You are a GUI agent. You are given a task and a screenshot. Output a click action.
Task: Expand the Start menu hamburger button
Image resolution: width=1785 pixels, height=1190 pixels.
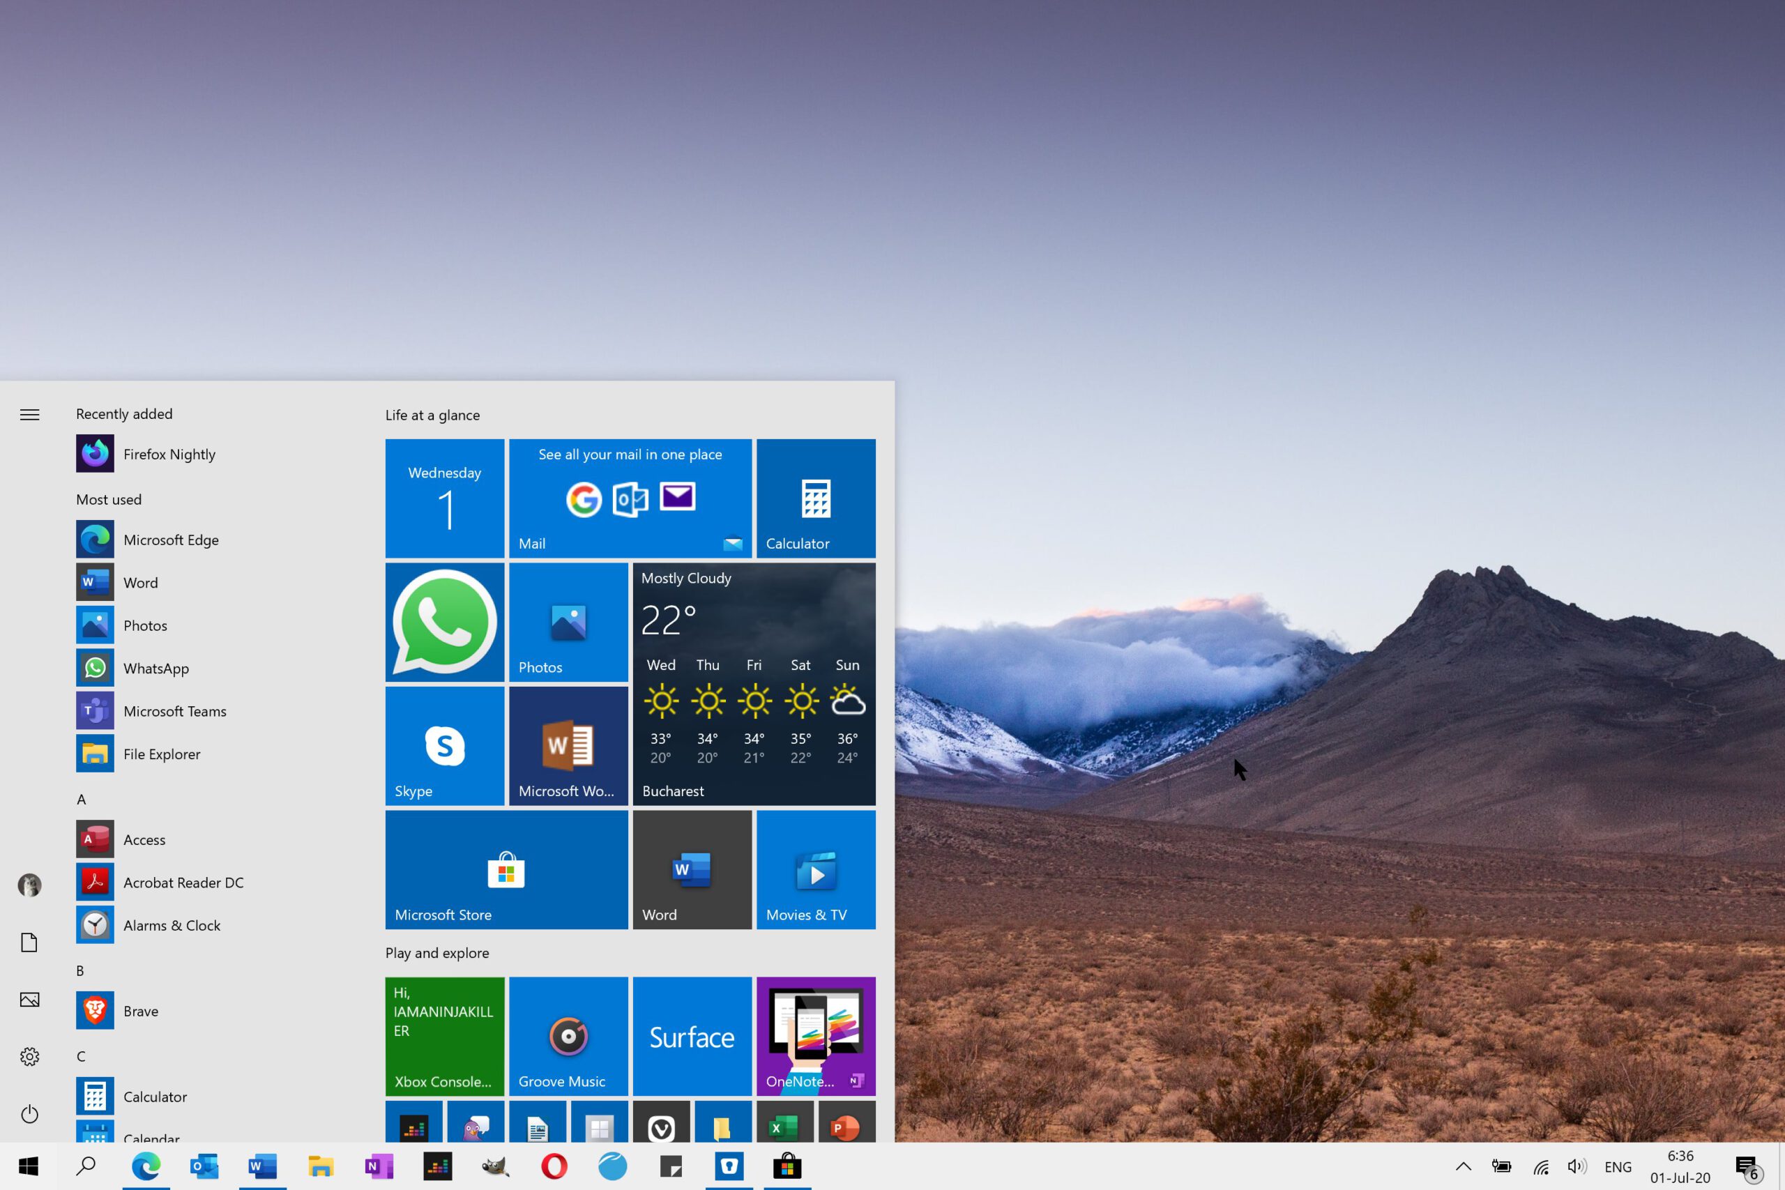pyautogui.click(x=29, y=414)
